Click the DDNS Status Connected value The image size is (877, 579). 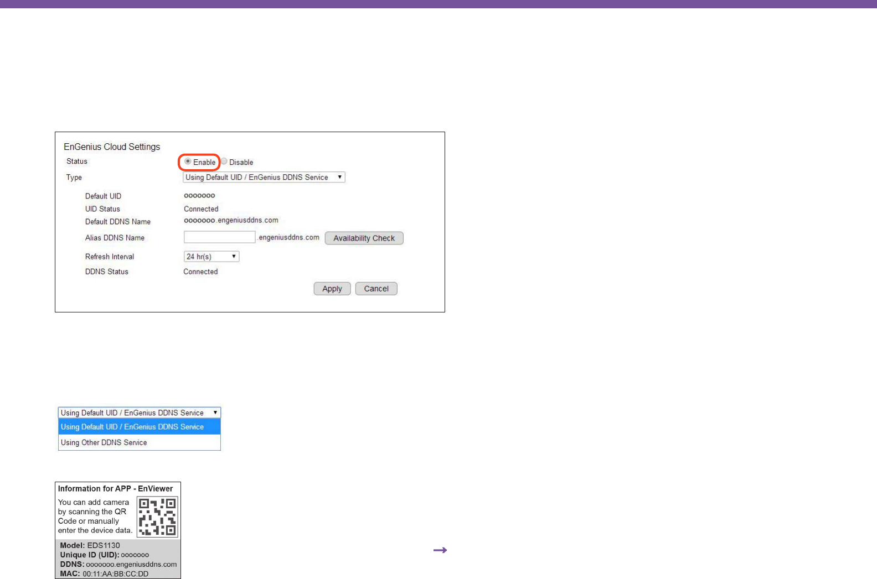click(x=200, y=272)
